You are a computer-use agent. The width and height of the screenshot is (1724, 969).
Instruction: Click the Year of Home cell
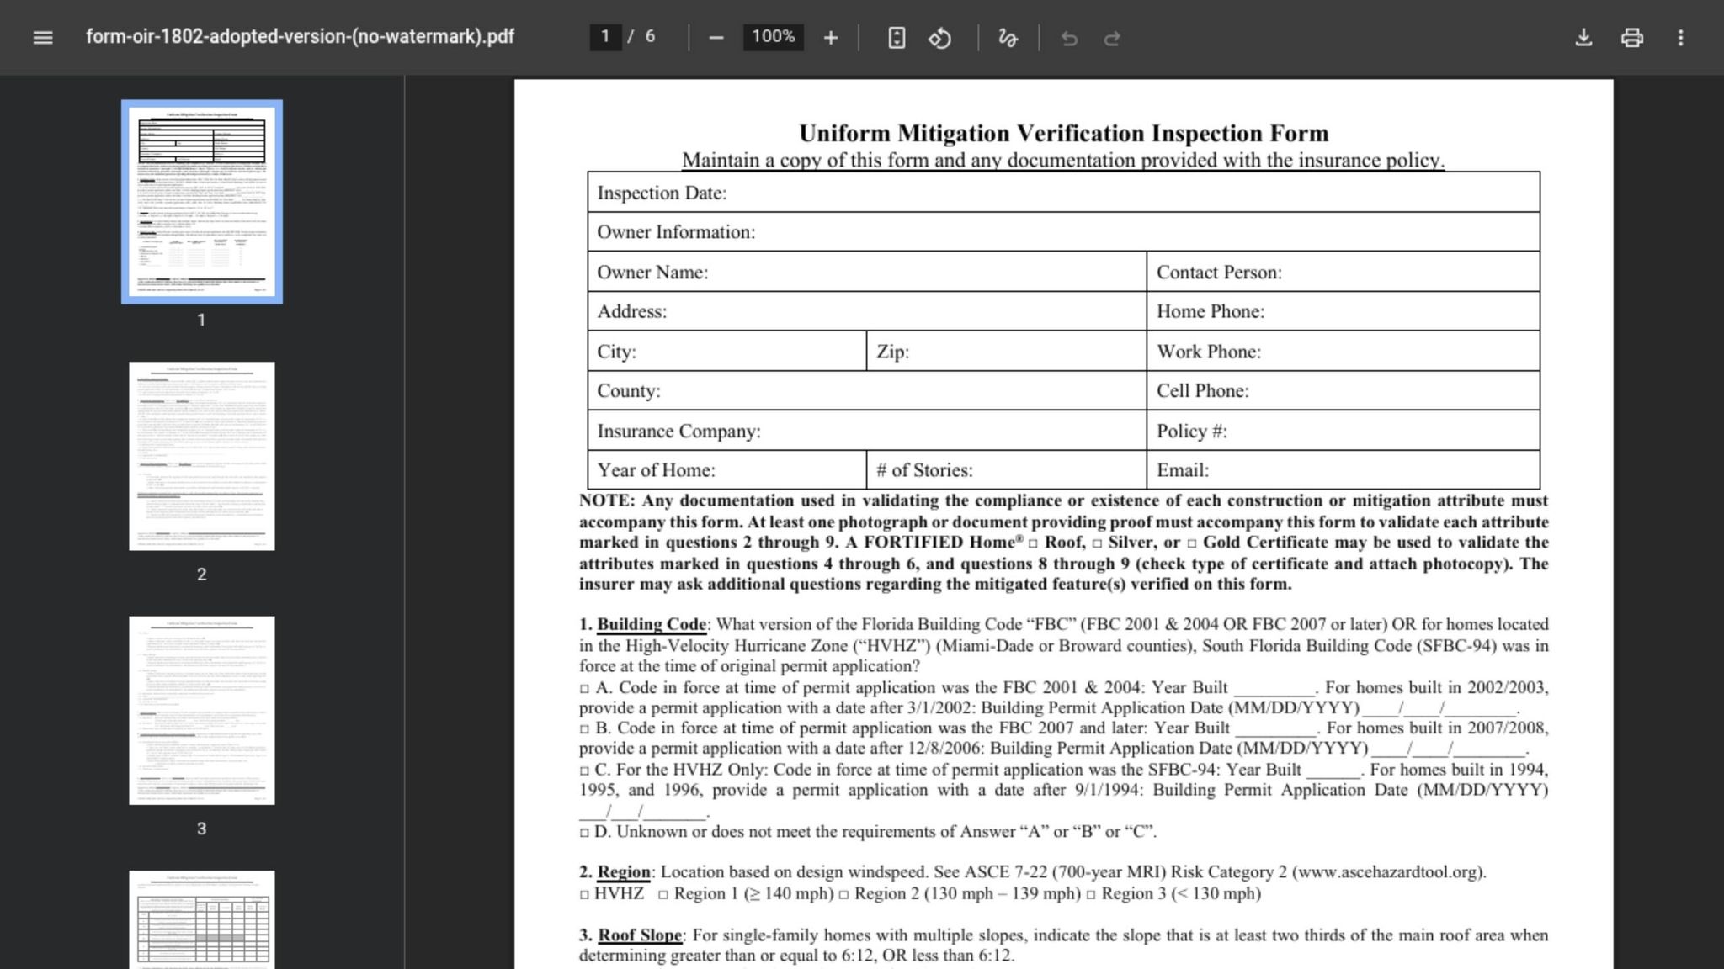(726, 469)
